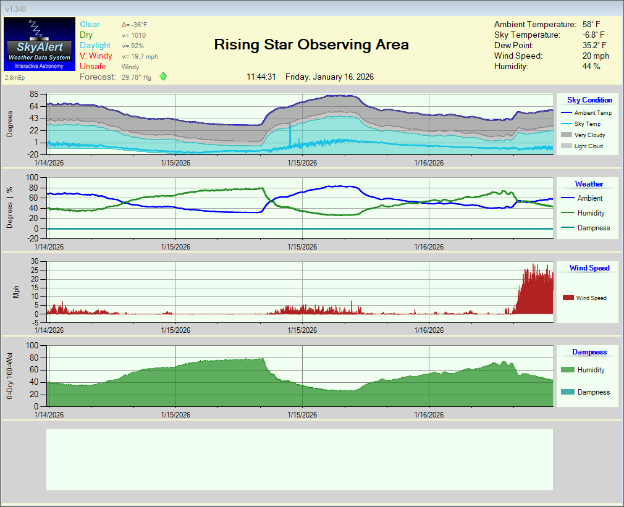This screenshot has width=624, height=507.
Task: Select the Weather legend title
Action: pos(589,184)
